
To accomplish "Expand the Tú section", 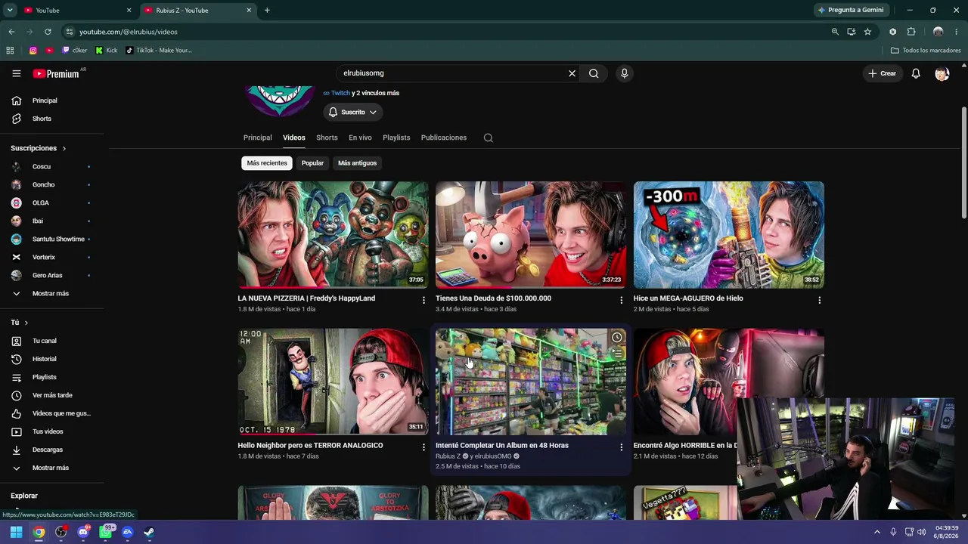I will pos(19,323).
